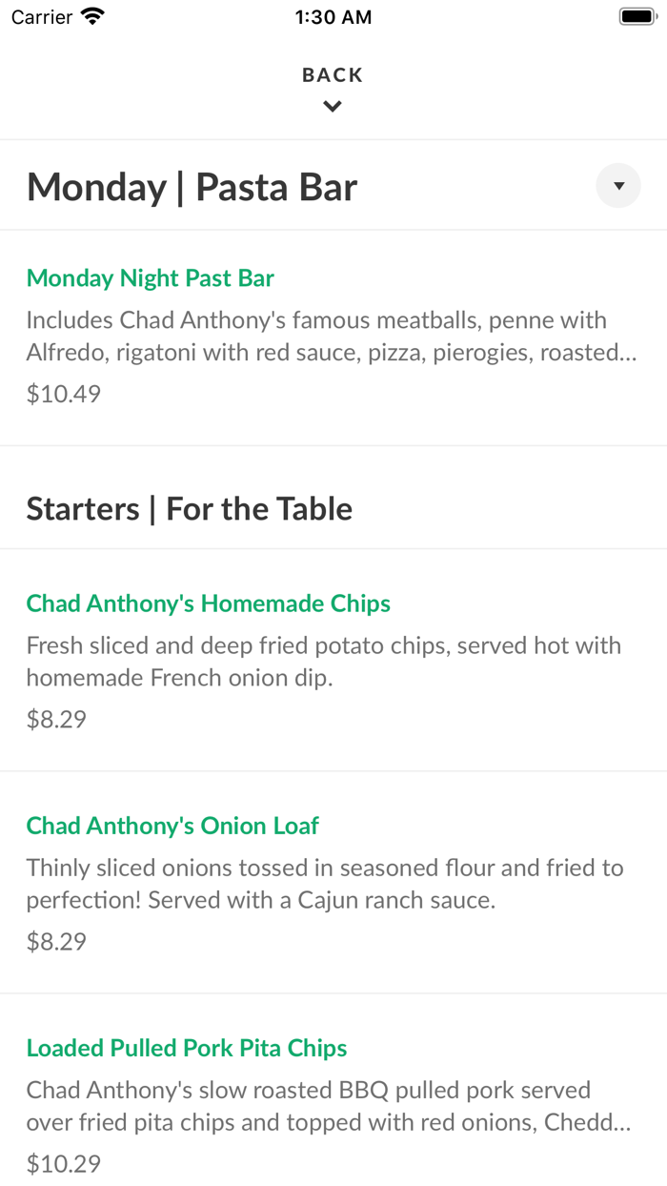Select the Monday | Pasta Bar header
This screenshot has height=1186, width=667.
[192, 186]
